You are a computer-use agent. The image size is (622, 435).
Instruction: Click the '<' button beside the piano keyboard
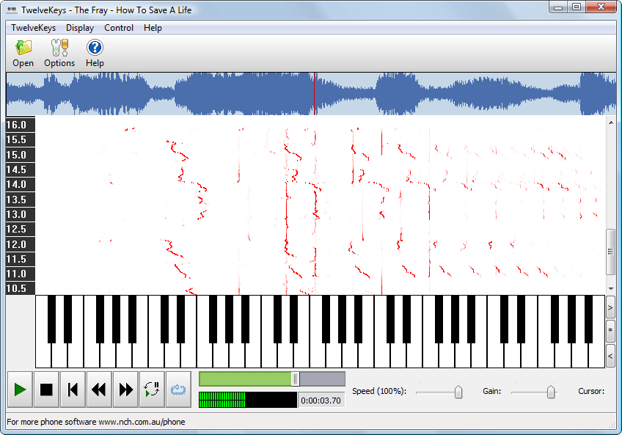tap(610, 356)
